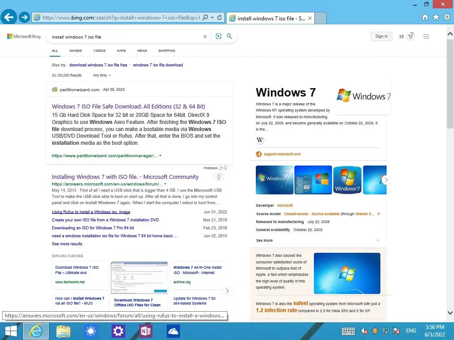Open 'Installing Windows 7 with ISO file' result
This screenshot has width=454, height=340.
tap(125, 177)
